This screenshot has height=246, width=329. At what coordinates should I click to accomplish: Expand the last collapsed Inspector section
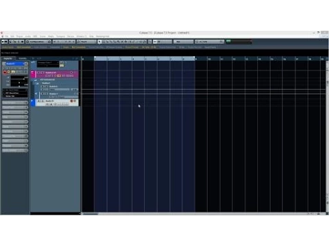[15, 150]
